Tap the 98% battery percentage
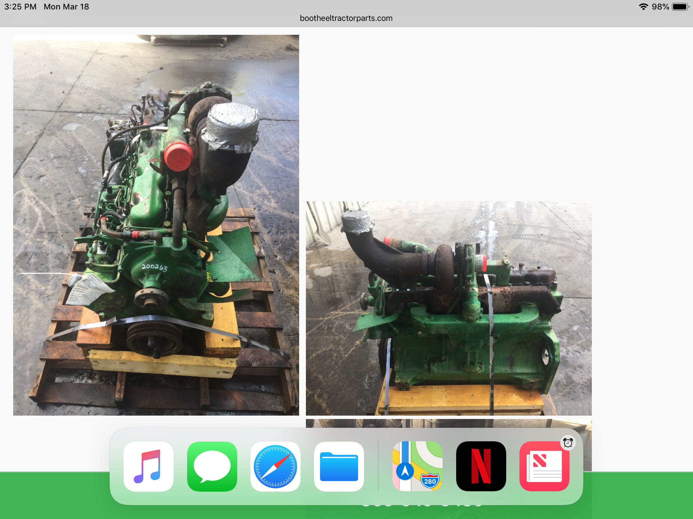The height and width of the screenshot is (519, 693). [660, 7]
